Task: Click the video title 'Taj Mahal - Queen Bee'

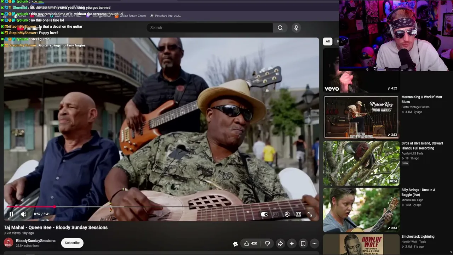Action: pos(56,228)
